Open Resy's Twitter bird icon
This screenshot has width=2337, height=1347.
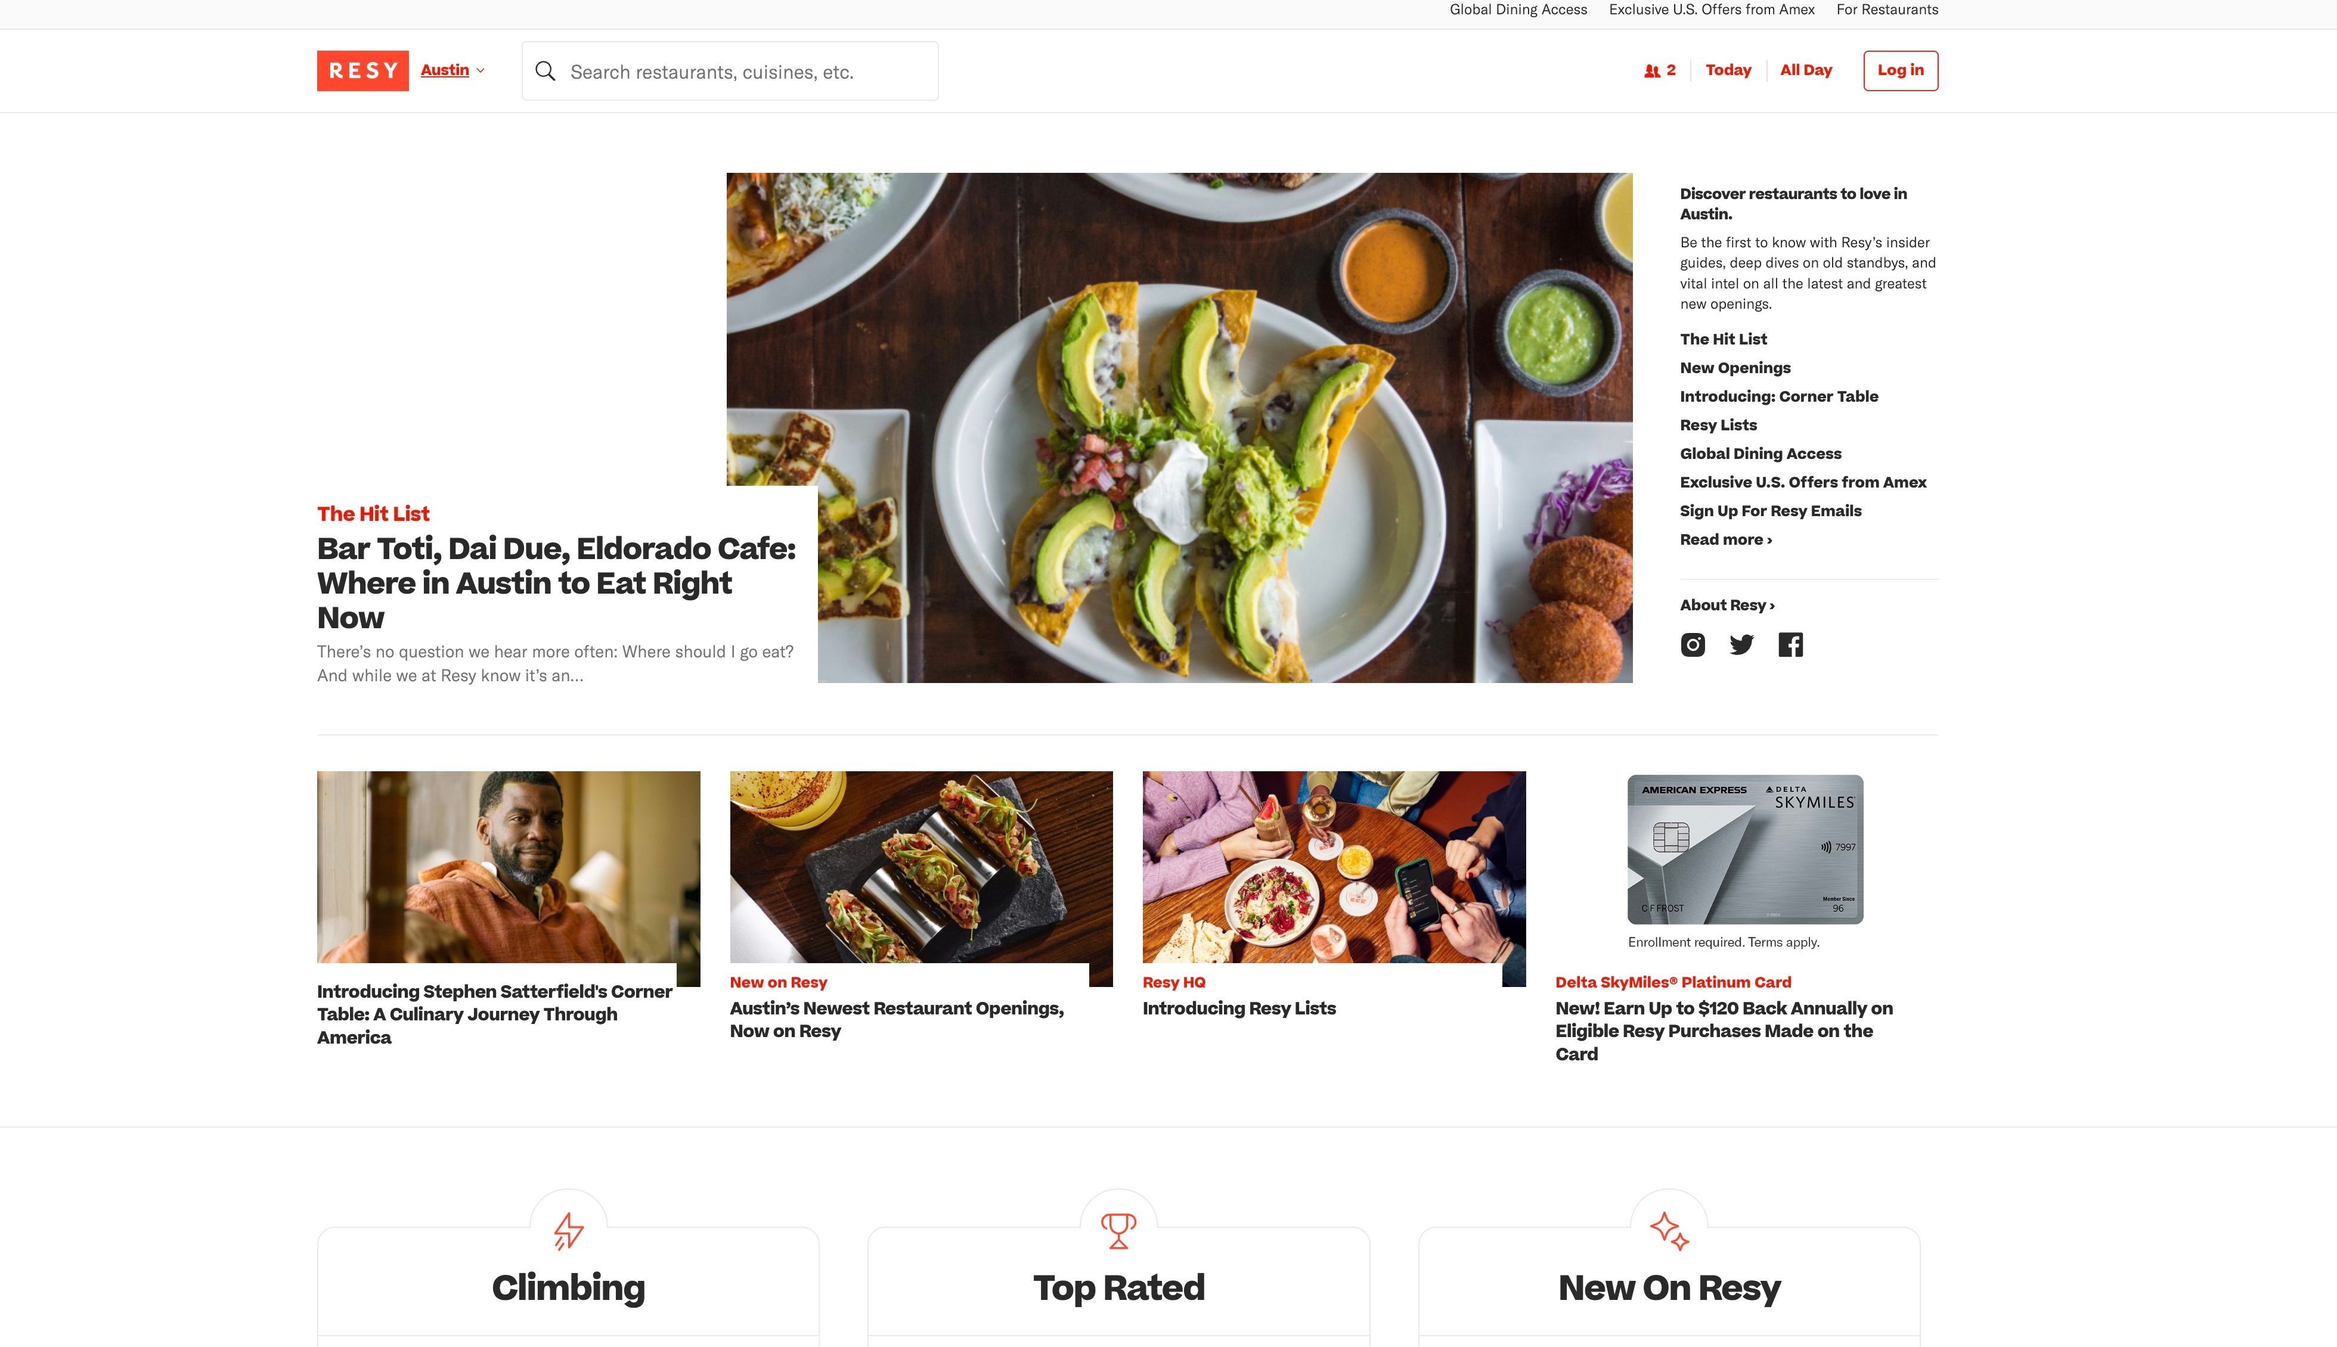[x=1741, y=645]
